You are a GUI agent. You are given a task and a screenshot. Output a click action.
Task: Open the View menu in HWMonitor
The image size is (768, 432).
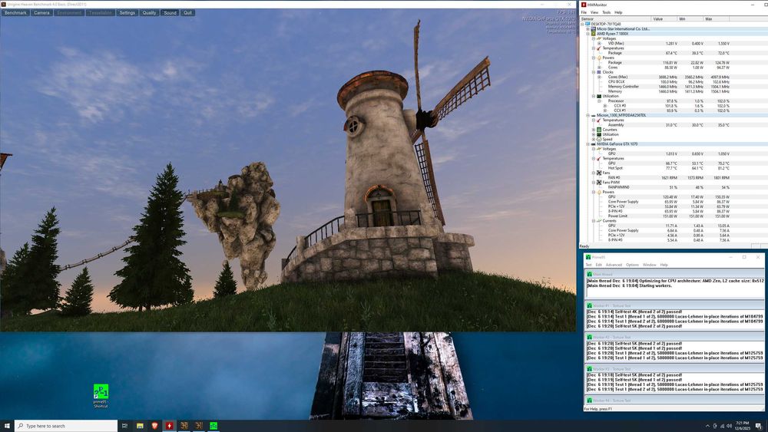coord(594,12)
